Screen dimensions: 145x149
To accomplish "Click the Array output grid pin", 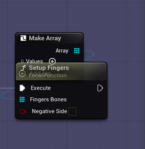I will point(77,51).
